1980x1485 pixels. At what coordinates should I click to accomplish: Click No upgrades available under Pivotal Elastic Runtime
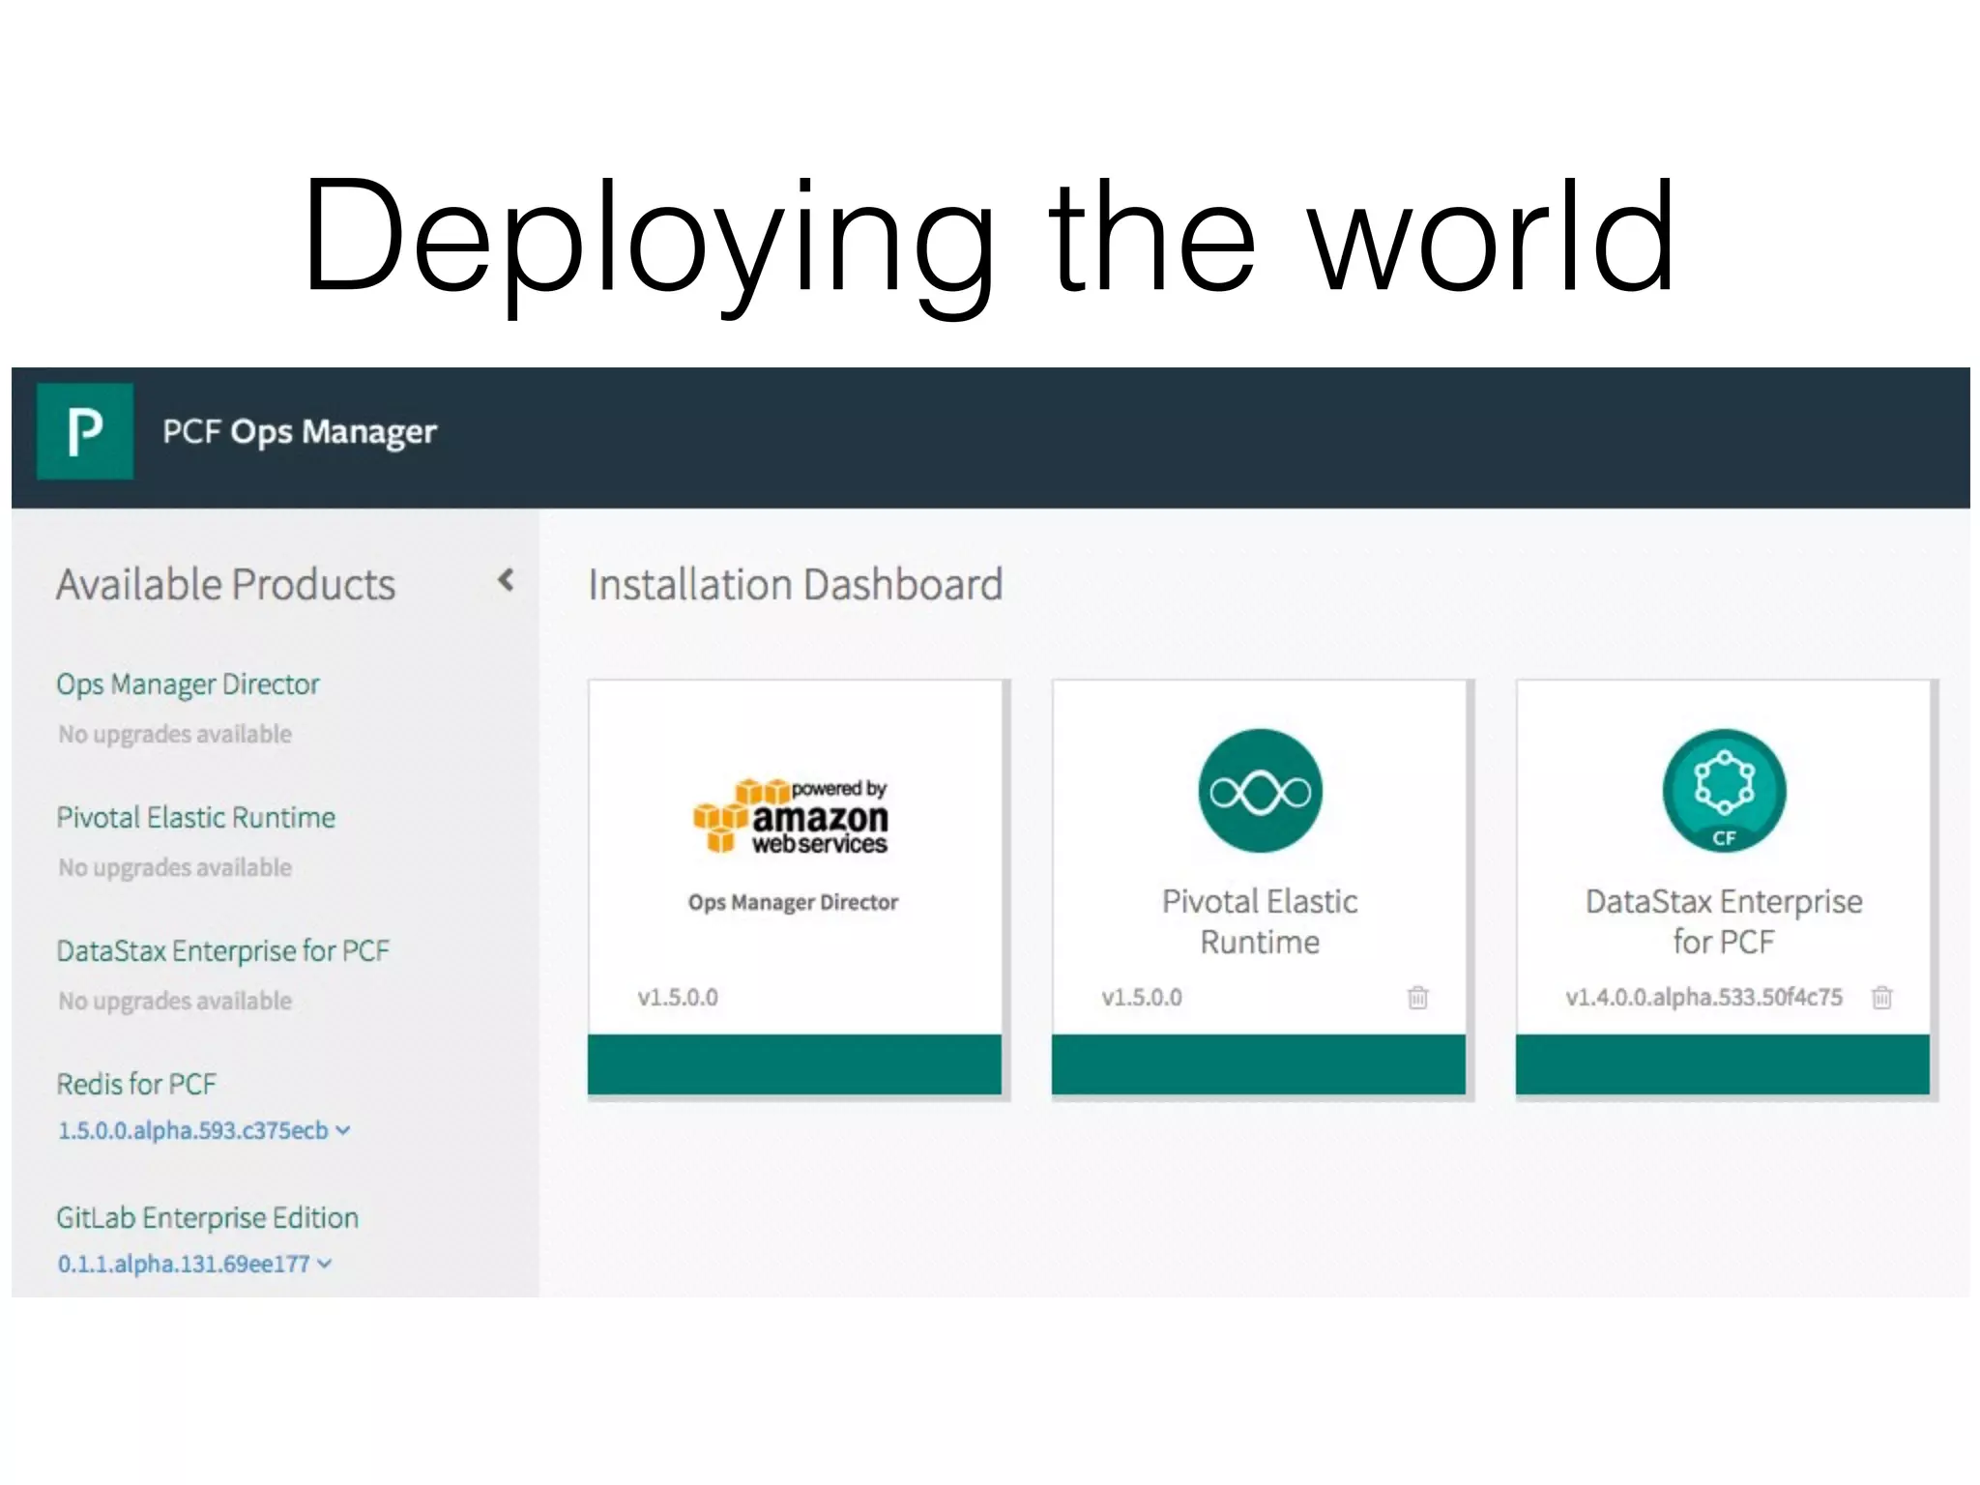pos(175,868)
